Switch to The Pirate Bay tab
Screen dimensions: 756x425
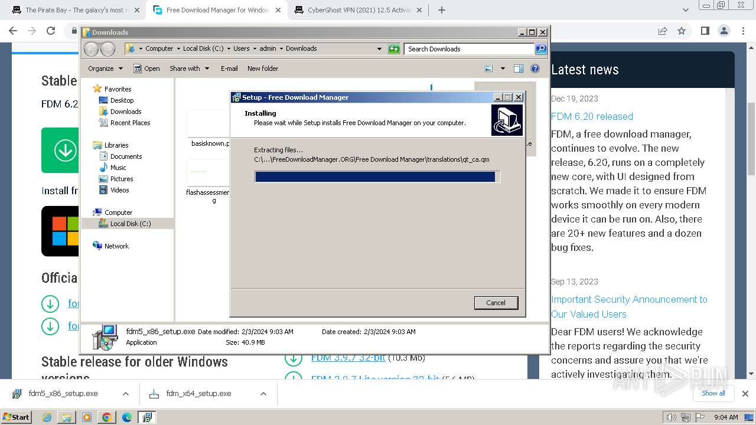click(77, 10)
